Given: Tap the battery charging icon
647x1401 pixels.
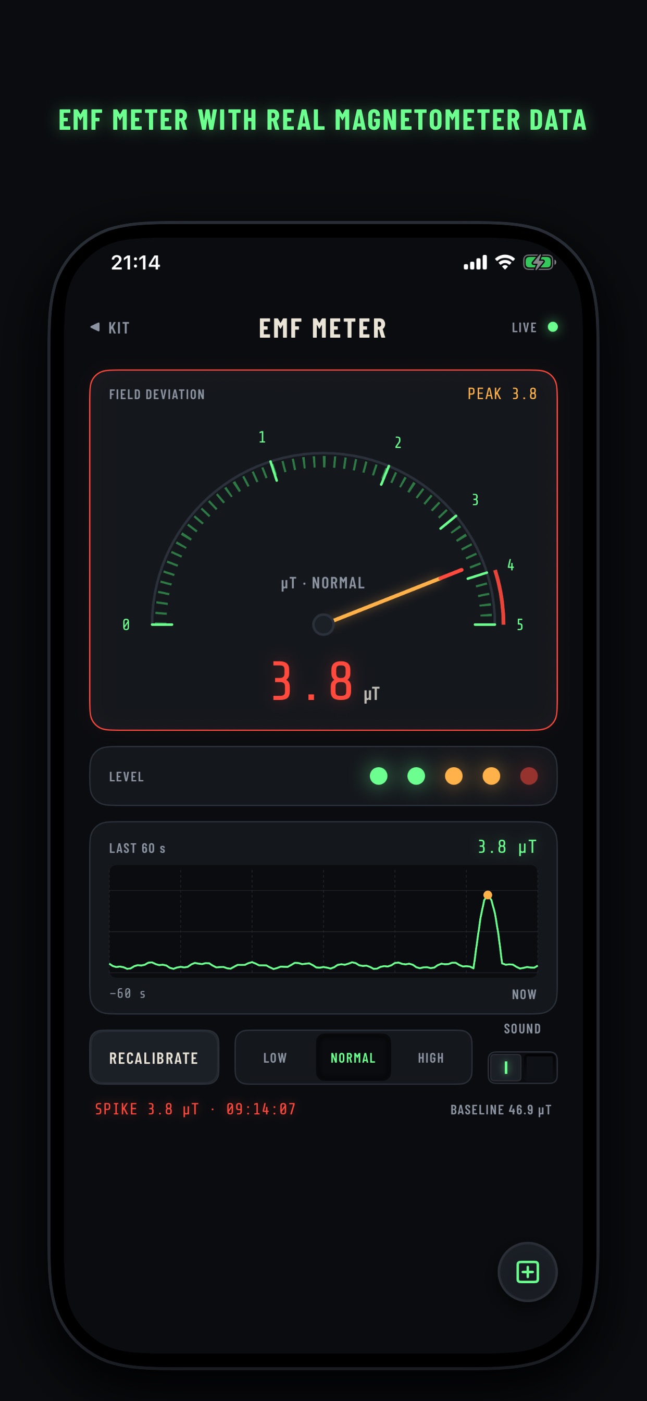Looking at the screenshot, I should click(x=539, y=263).
